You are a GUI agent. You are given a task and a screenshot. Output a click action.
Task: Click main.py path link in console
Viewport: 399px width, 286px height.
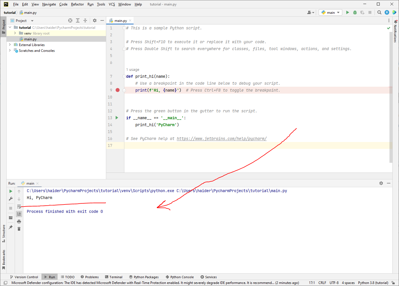tap(232, 191)
